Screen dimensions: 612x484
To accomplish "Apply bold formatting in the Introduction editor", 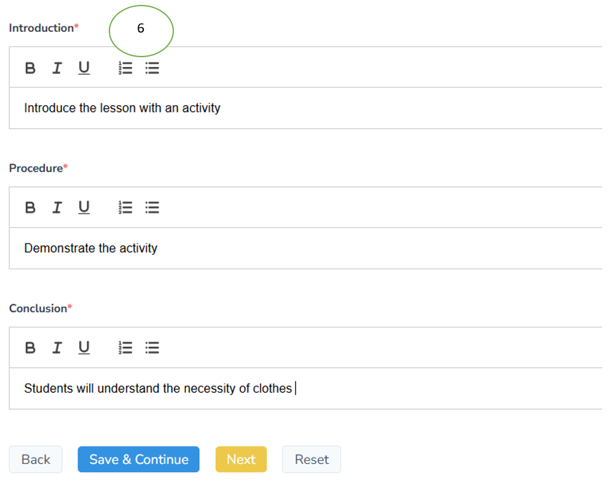I will tap(30, 68).
